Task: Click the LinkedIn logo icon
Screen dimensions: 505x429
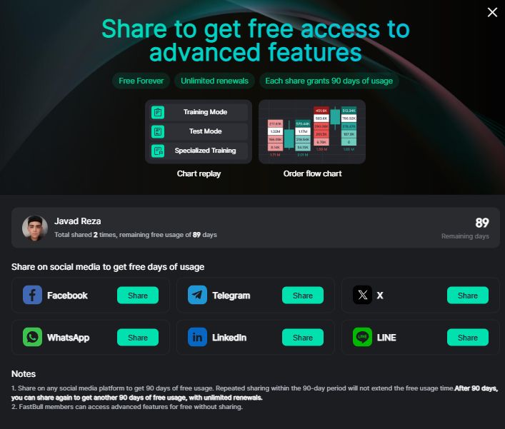Action: tap(197, 338)
